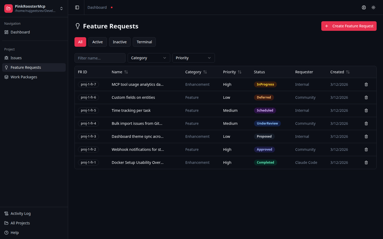Open 'Webhook notifications for st...' request
This screenshot has height=239, width=383.
[138, 150]
